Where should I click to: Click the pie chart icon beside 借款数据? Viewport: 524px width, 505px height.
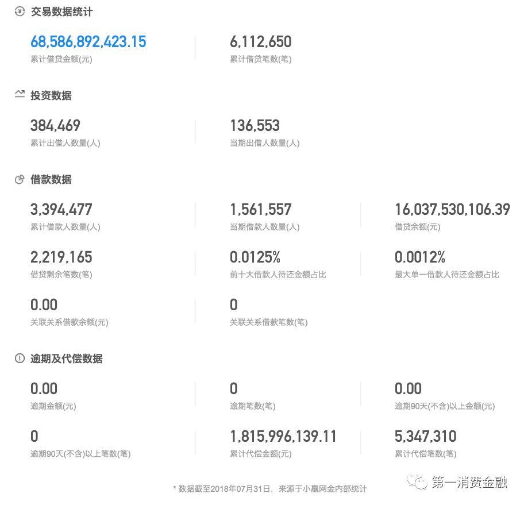20,179
